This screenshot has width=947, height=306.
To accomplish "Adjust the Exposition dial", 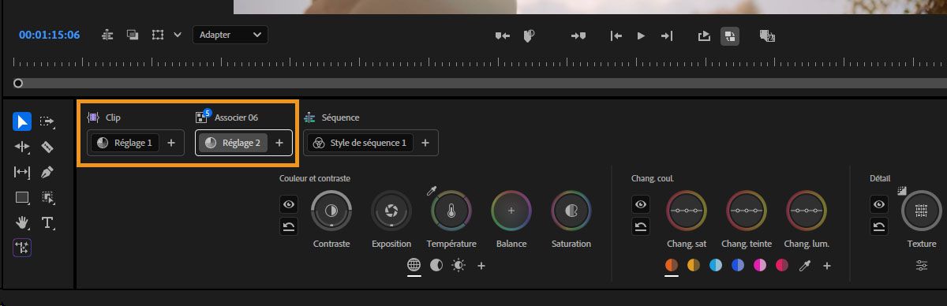I will 391,211.
